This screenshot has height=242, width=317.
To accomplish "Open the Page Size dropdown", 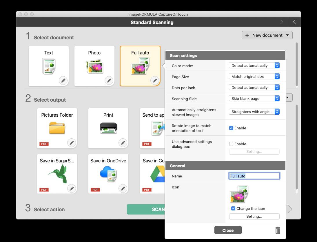I will point(254,76).
